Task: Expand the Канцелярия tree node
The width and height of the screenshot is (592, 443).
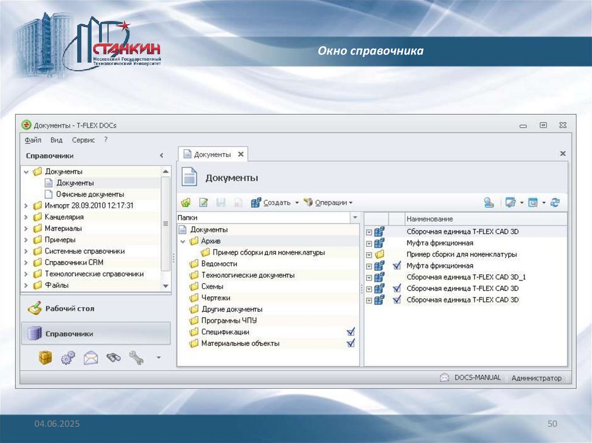Action: click(x=26, y=217)
